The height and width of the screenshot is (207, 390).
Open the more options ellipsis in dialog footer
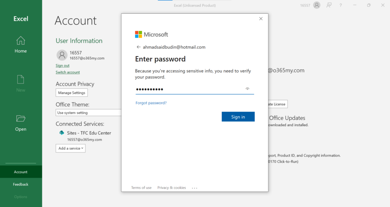pyautogui.click(x=195, y=188)
